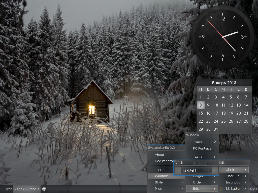Select day 24 in the calendar
The width and height of the screenshot is (258, 193).
[x=216, y=121]
